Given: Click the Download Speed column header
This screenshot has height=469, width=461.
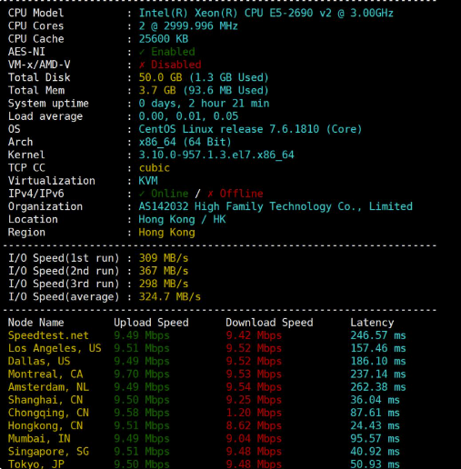Looking at the screenshot, I should tap(269, 323).
